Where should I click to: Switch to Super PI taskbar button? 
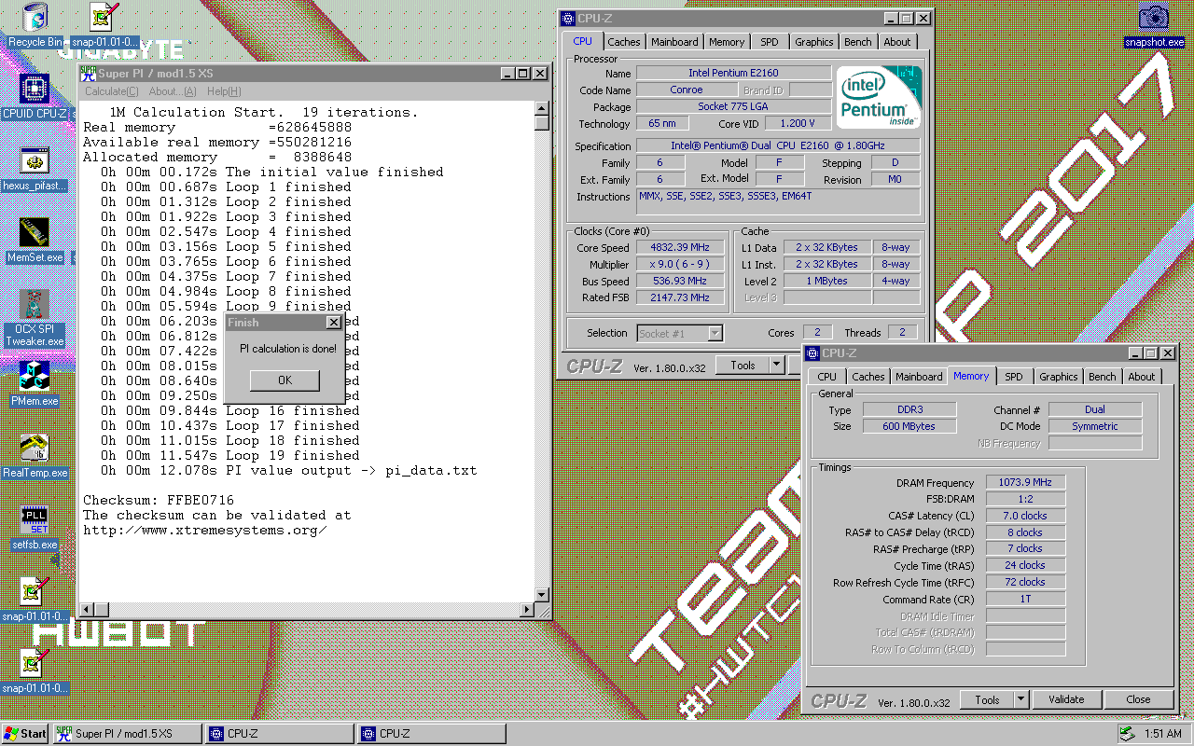(127, 733)
